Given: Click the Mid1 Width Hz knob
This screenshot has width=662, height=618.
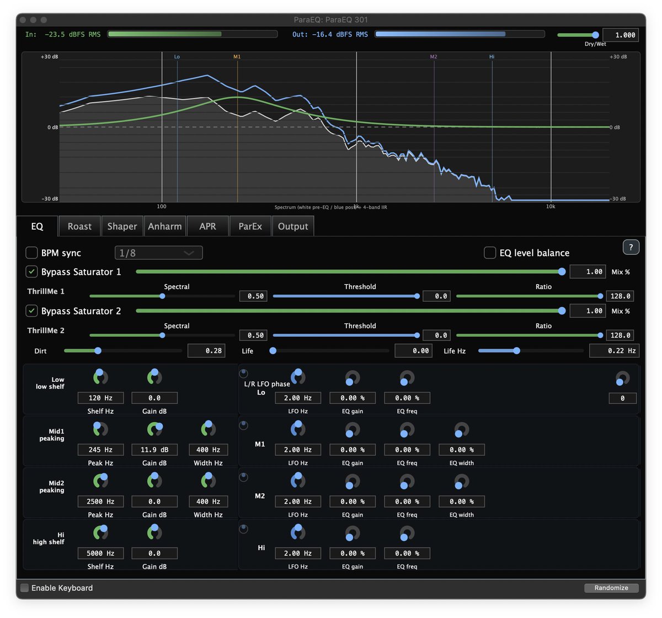Looking at the screenshot, I should click(208, 429).
